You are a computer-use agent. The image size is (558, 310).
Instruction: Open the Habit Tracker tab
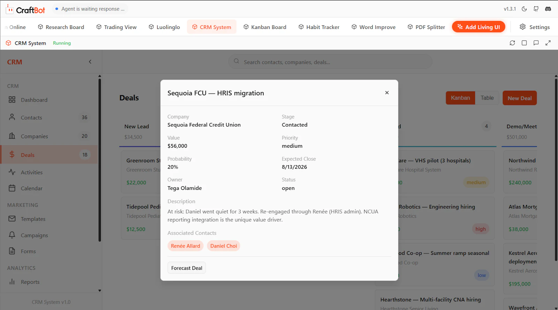click(x=319, y=27)
